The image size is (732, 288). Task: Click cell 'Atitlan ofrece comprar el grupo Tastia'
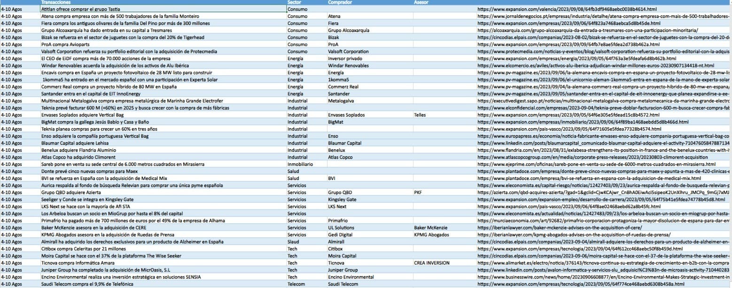click(x=163, y=9)
